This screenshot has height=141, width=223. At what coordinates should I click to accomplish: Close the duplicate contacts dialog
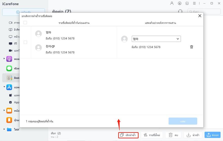coord(200,16)
